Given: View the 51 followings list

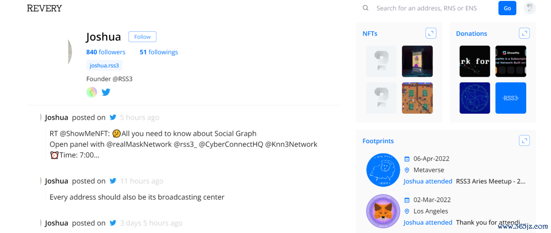Looking at the screenshot, I should 158,52.
